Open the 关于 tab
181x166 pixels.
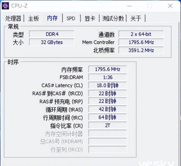136,18
